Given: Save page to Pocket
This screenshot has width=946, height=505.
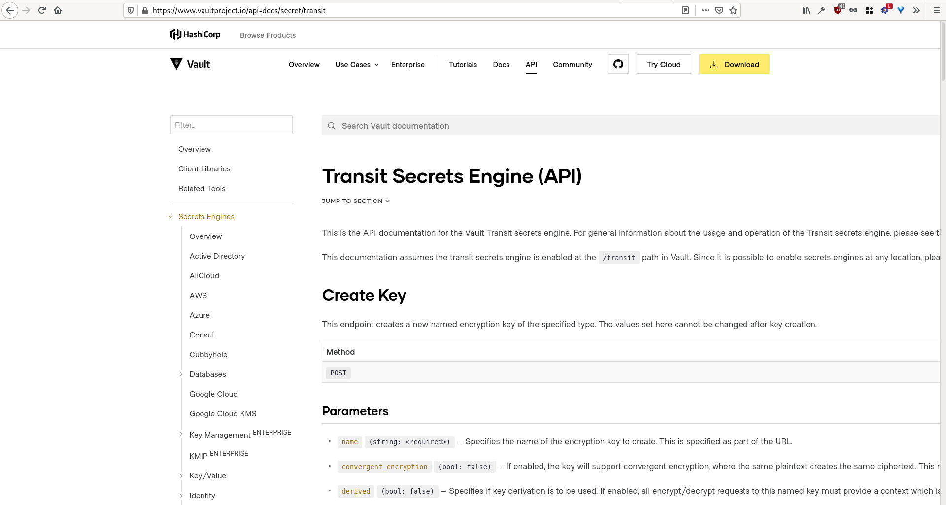Looking at the screenshot, I should [x=719, y=10].
